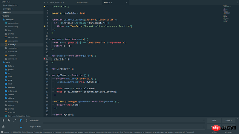239x134 pixels.
Task: Click the in-selection search icon
Action: click(x=27, y=121)
